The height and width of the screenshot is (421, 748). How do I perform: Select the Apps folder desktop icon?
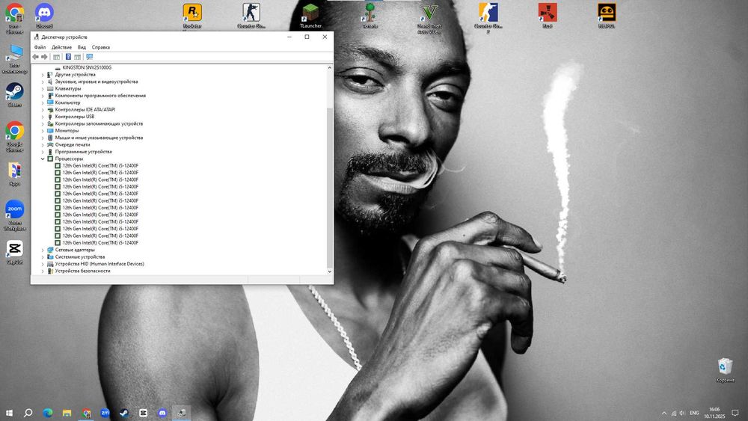point(14,174)
